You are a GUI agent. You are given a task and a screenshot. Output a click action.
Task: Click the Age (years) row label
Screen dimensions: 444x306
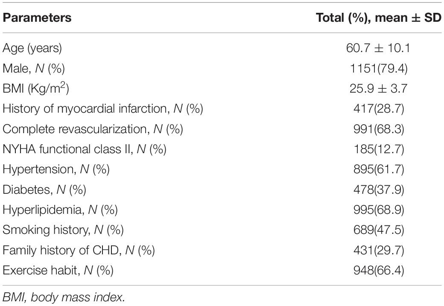pos(32,48)
